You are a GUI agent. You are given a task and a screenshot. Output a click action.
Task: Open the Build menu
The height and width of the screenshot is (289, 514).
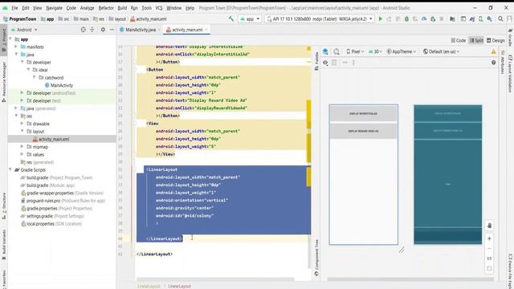tap(122, 8)
